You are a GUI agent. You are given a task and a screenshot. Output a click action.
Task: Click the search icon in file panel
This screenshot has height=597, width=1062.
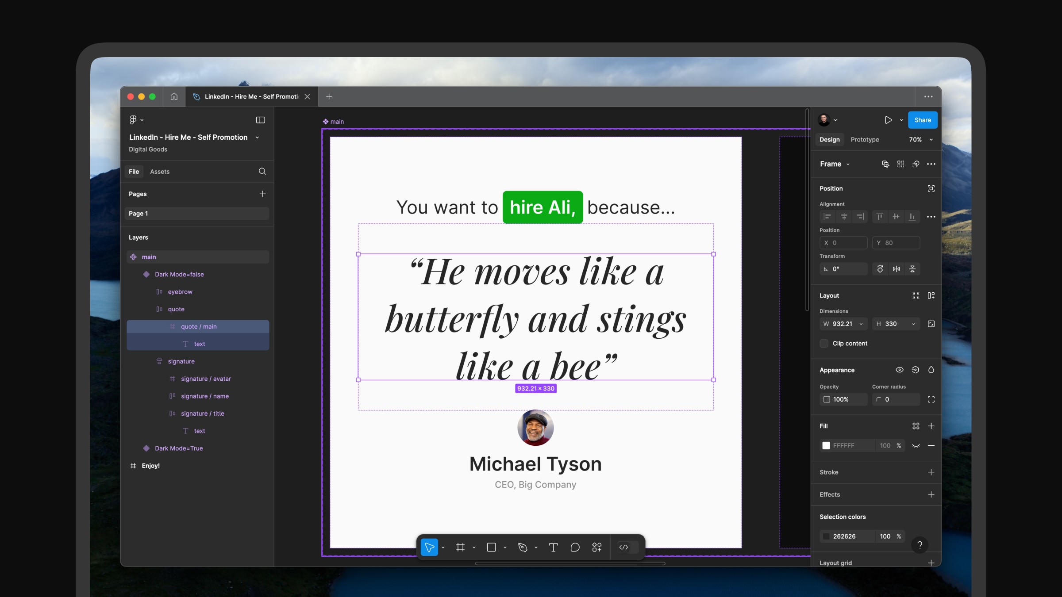(262, 172)
